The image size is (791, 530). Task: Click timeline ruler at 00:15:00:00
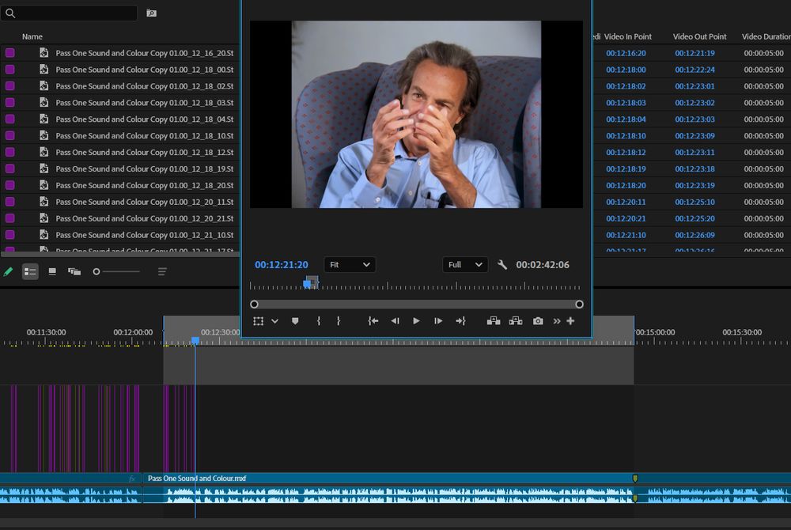655,332
